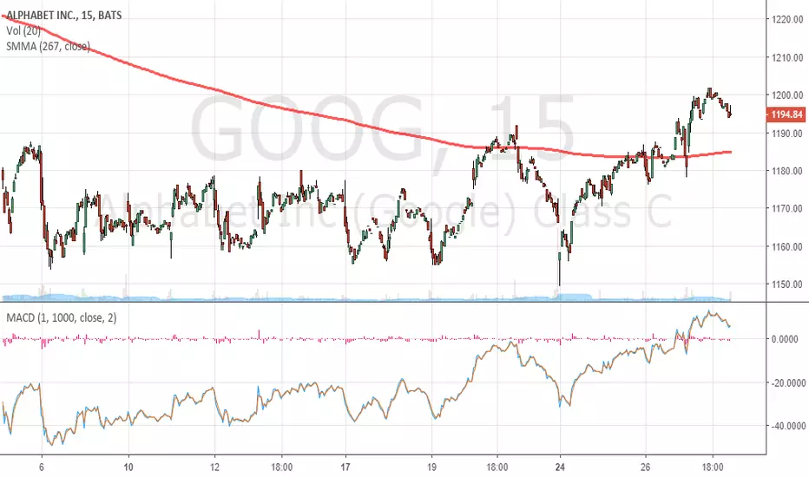Click the -40.0000 MACD axis label

(788, 427)
